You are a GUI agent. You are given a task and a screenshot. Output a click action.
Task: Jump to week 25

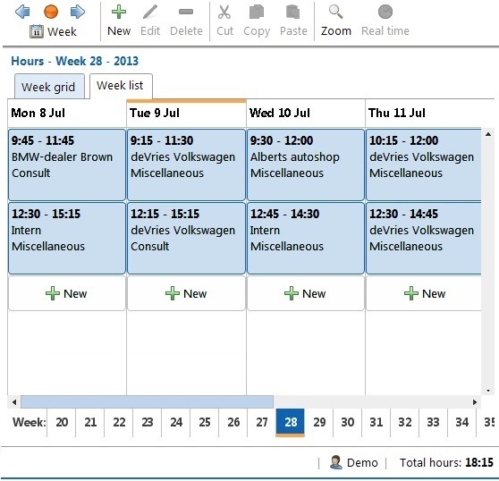pos(205,423)
